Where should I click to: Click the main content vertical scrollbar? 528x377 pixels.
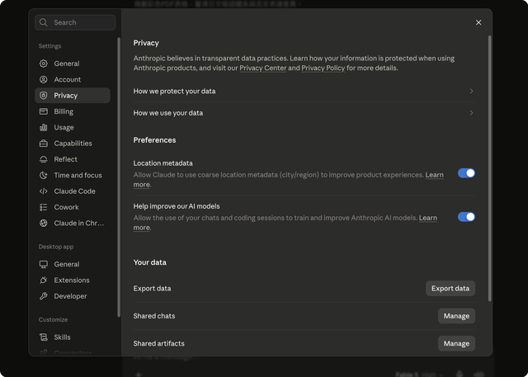[x=489, y=168]
